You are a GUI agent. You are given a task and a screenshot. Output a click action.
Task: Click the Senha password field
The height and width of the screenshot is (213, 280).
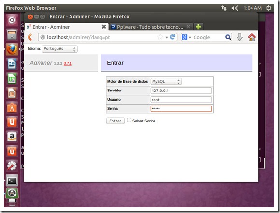[181, 108]
